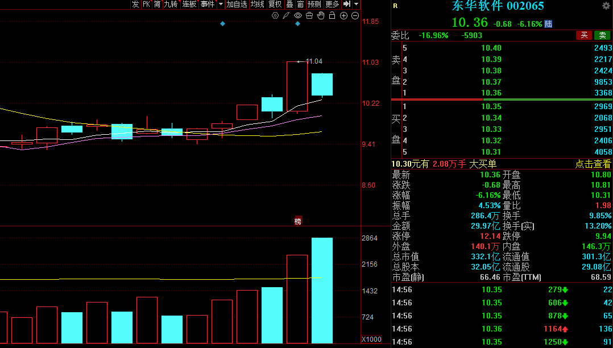
Task: Click the large buy order text 2.08万手
Action: pos(450,164)
